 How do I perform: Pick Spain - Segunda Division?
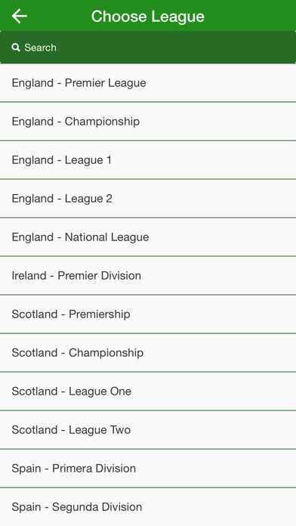tap(148, 507)
